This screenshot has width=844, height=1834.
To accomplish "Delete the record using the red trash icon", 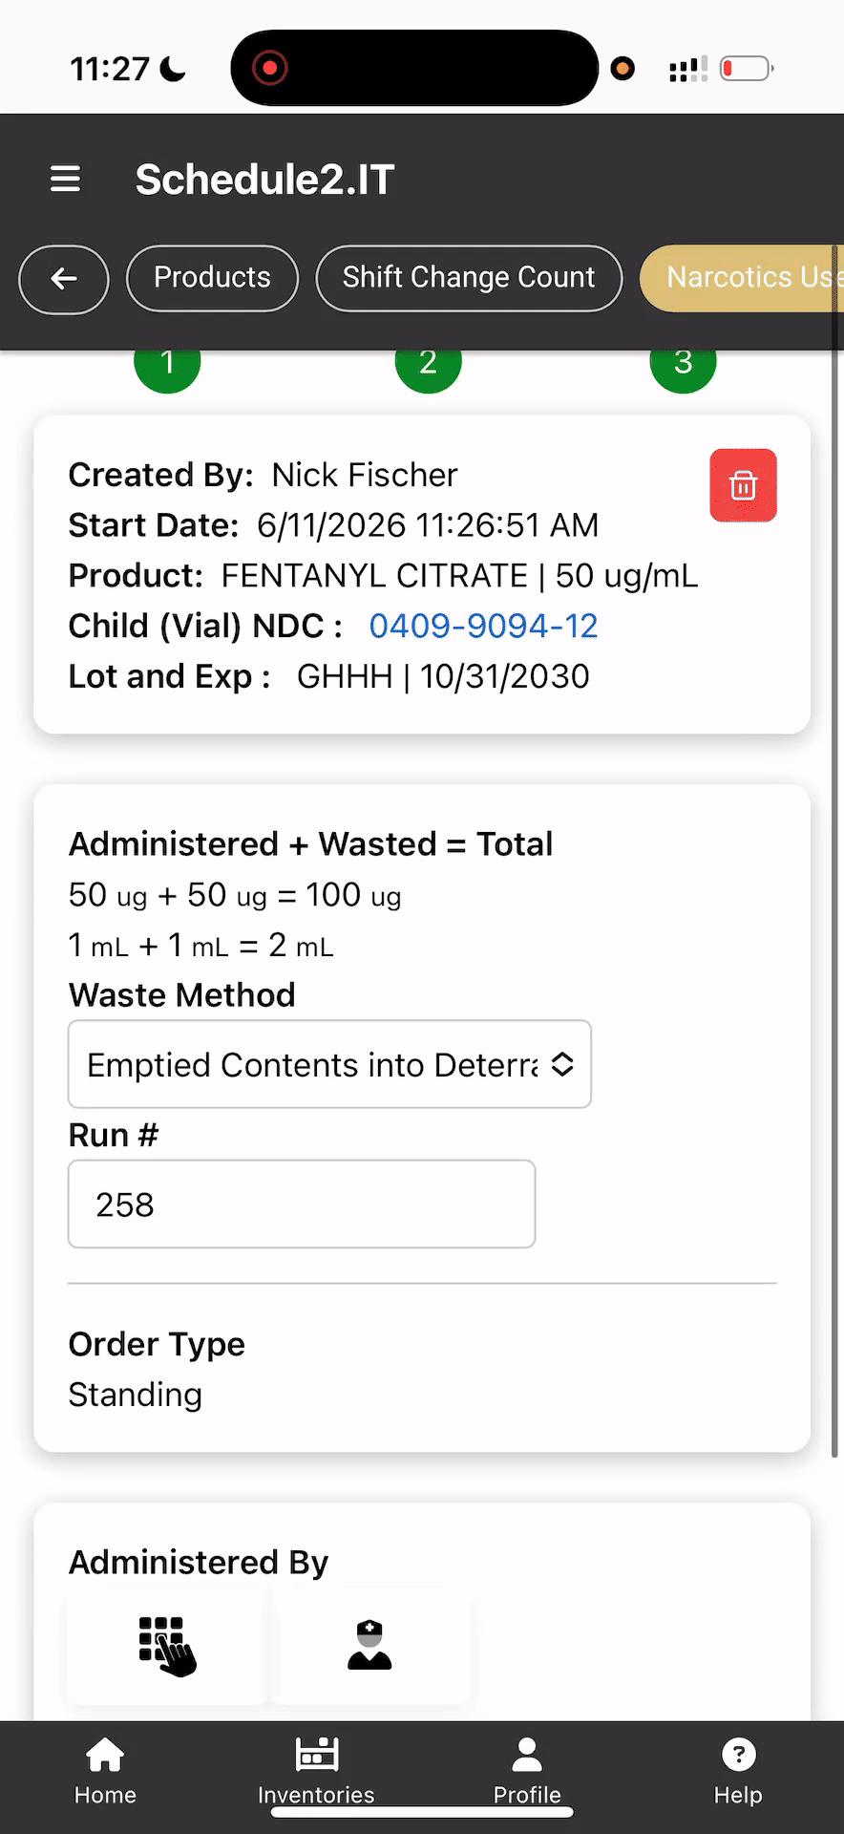I will click(x=743, y=485).
